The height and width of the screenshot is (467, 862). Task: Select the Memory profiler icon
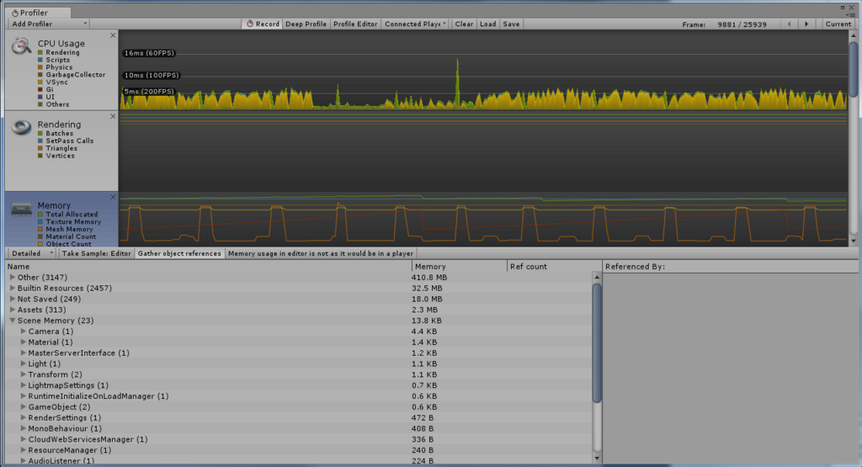21,209
